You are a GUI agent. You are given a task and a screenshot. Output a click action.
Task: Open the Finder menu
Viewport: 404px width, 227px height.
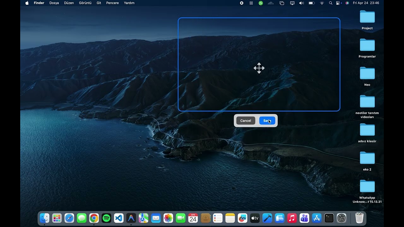coord(39,3)
